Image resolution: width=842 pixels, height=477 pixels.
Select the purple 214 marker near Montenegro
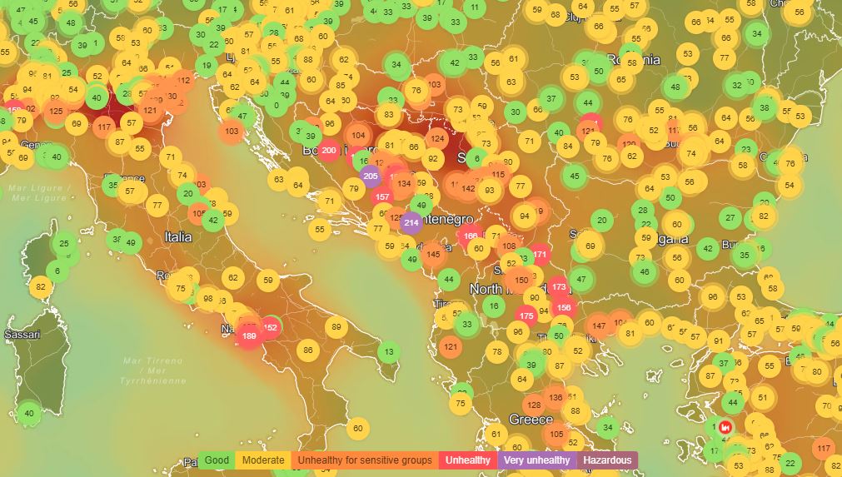411,222
